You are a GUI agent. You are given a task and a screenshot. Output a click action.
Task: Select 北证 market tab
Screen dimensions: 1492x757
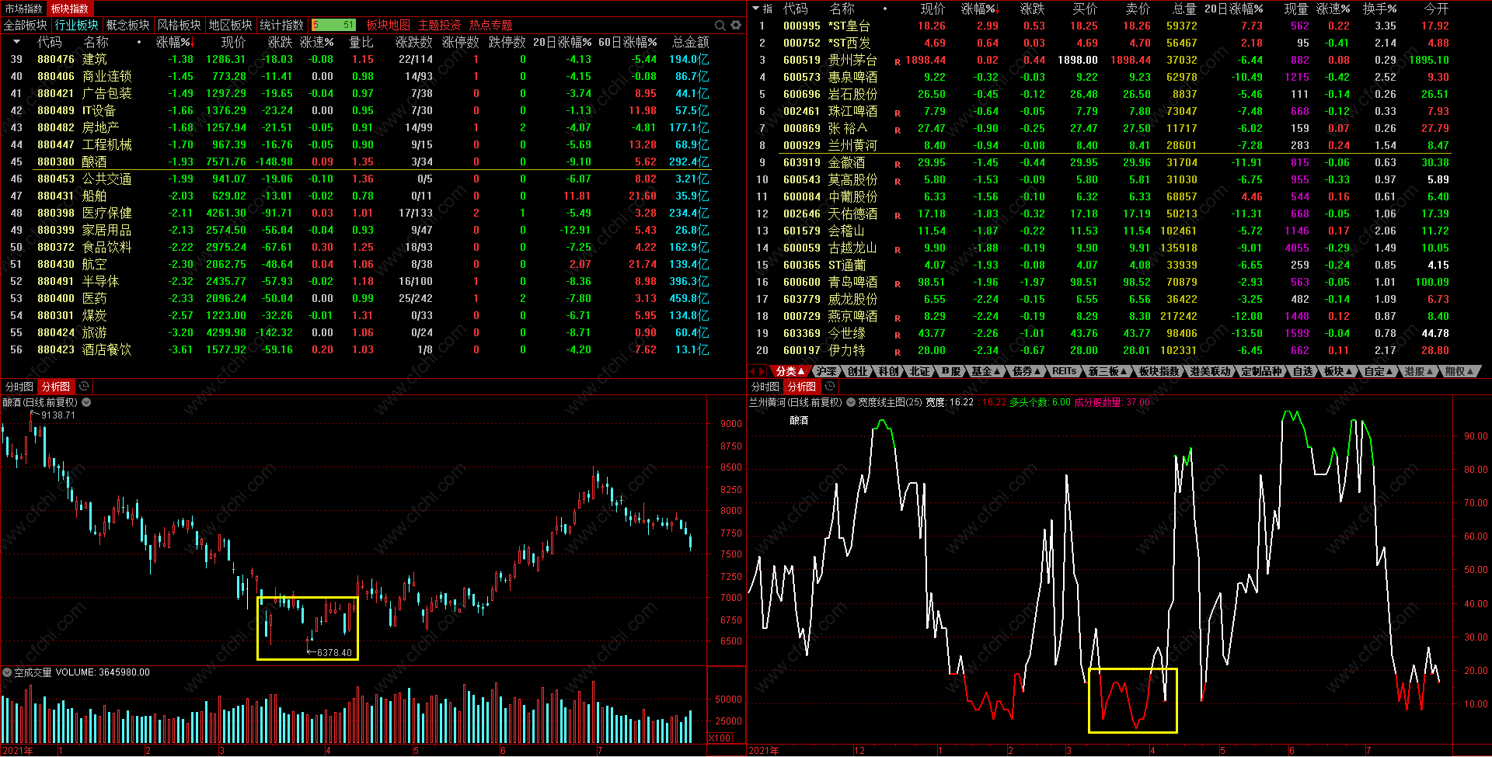pos(919,371)
